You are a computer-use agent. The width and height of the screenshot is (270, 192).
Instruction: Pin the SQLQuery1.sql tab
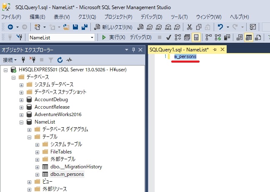point(215,50)
